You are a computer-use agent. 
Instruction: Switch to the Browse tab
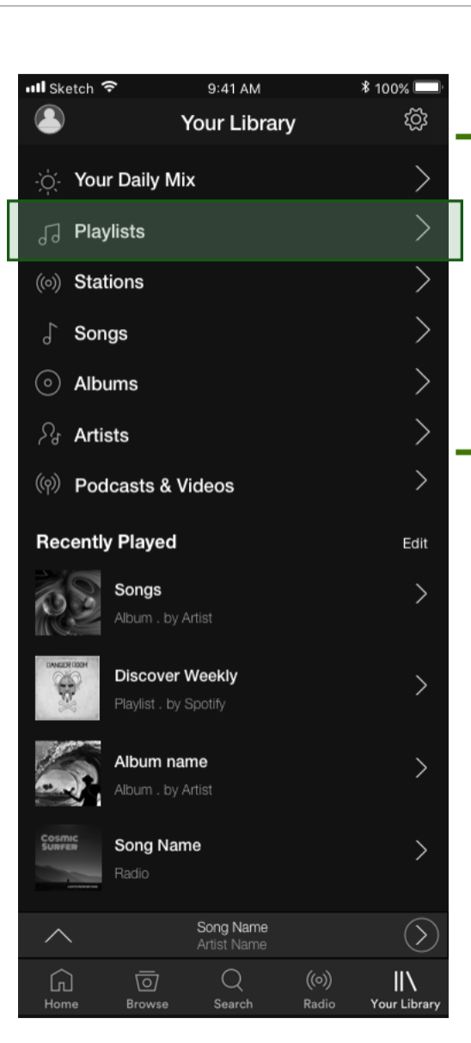[147, 987]
